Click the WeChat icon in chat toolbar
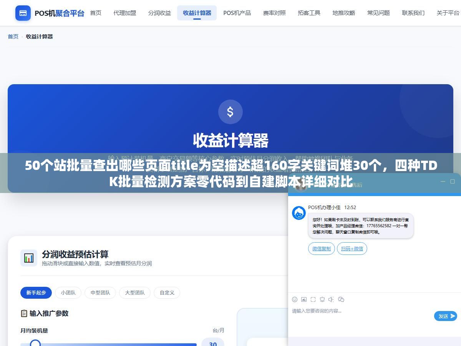The image size is (461, 346). pyautogui.click(x=341, y=299)
